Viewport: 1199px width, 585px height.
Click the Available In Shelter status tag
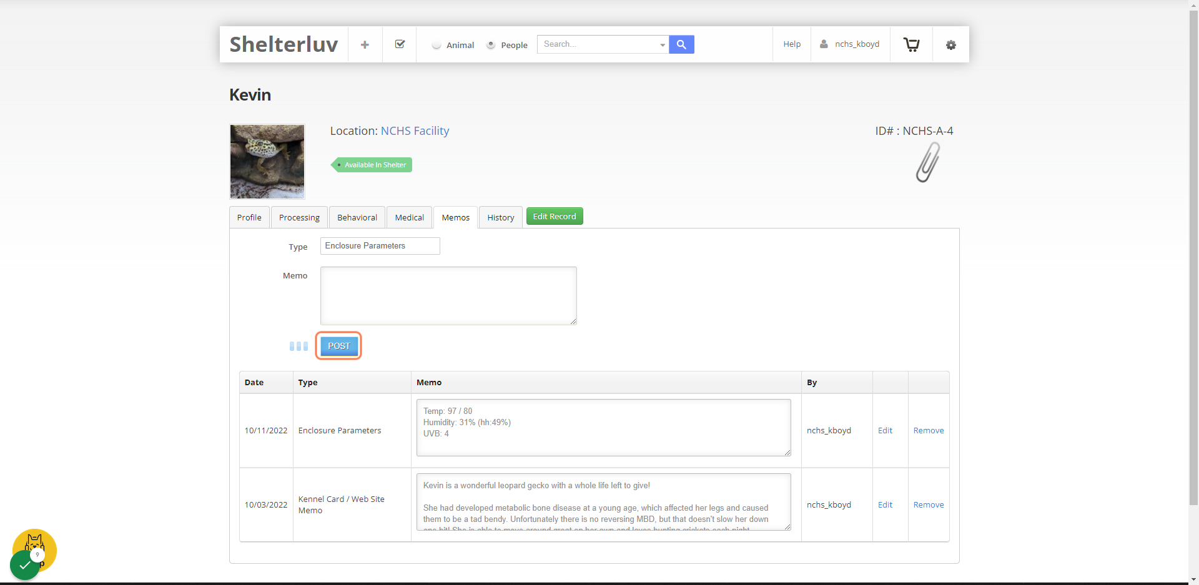[x=372, y=165]
